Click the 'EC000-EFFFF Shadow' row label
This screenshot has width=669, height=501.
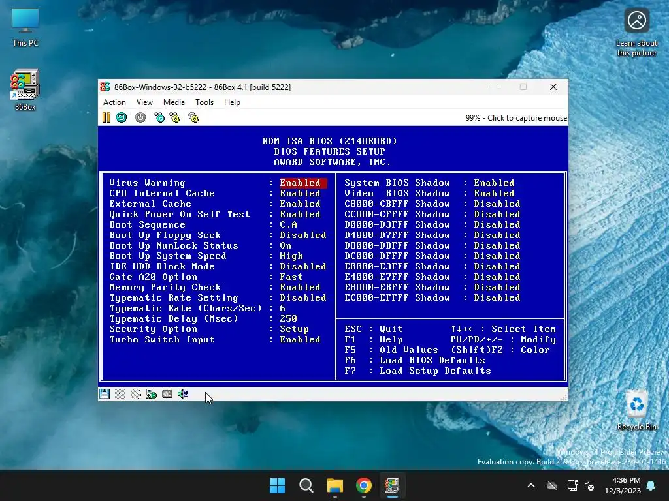point(397,297)
